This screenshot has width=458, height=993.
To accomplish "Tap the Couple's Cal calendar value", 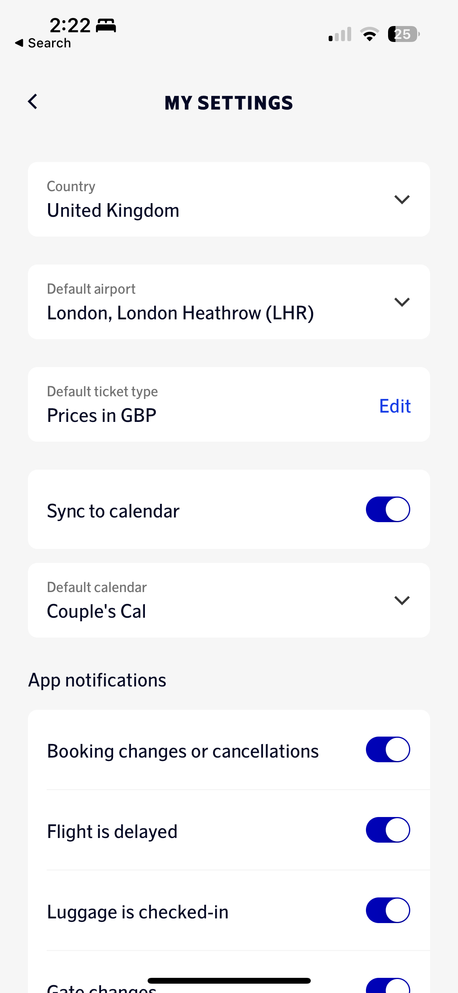I will [x=96, y=611].
